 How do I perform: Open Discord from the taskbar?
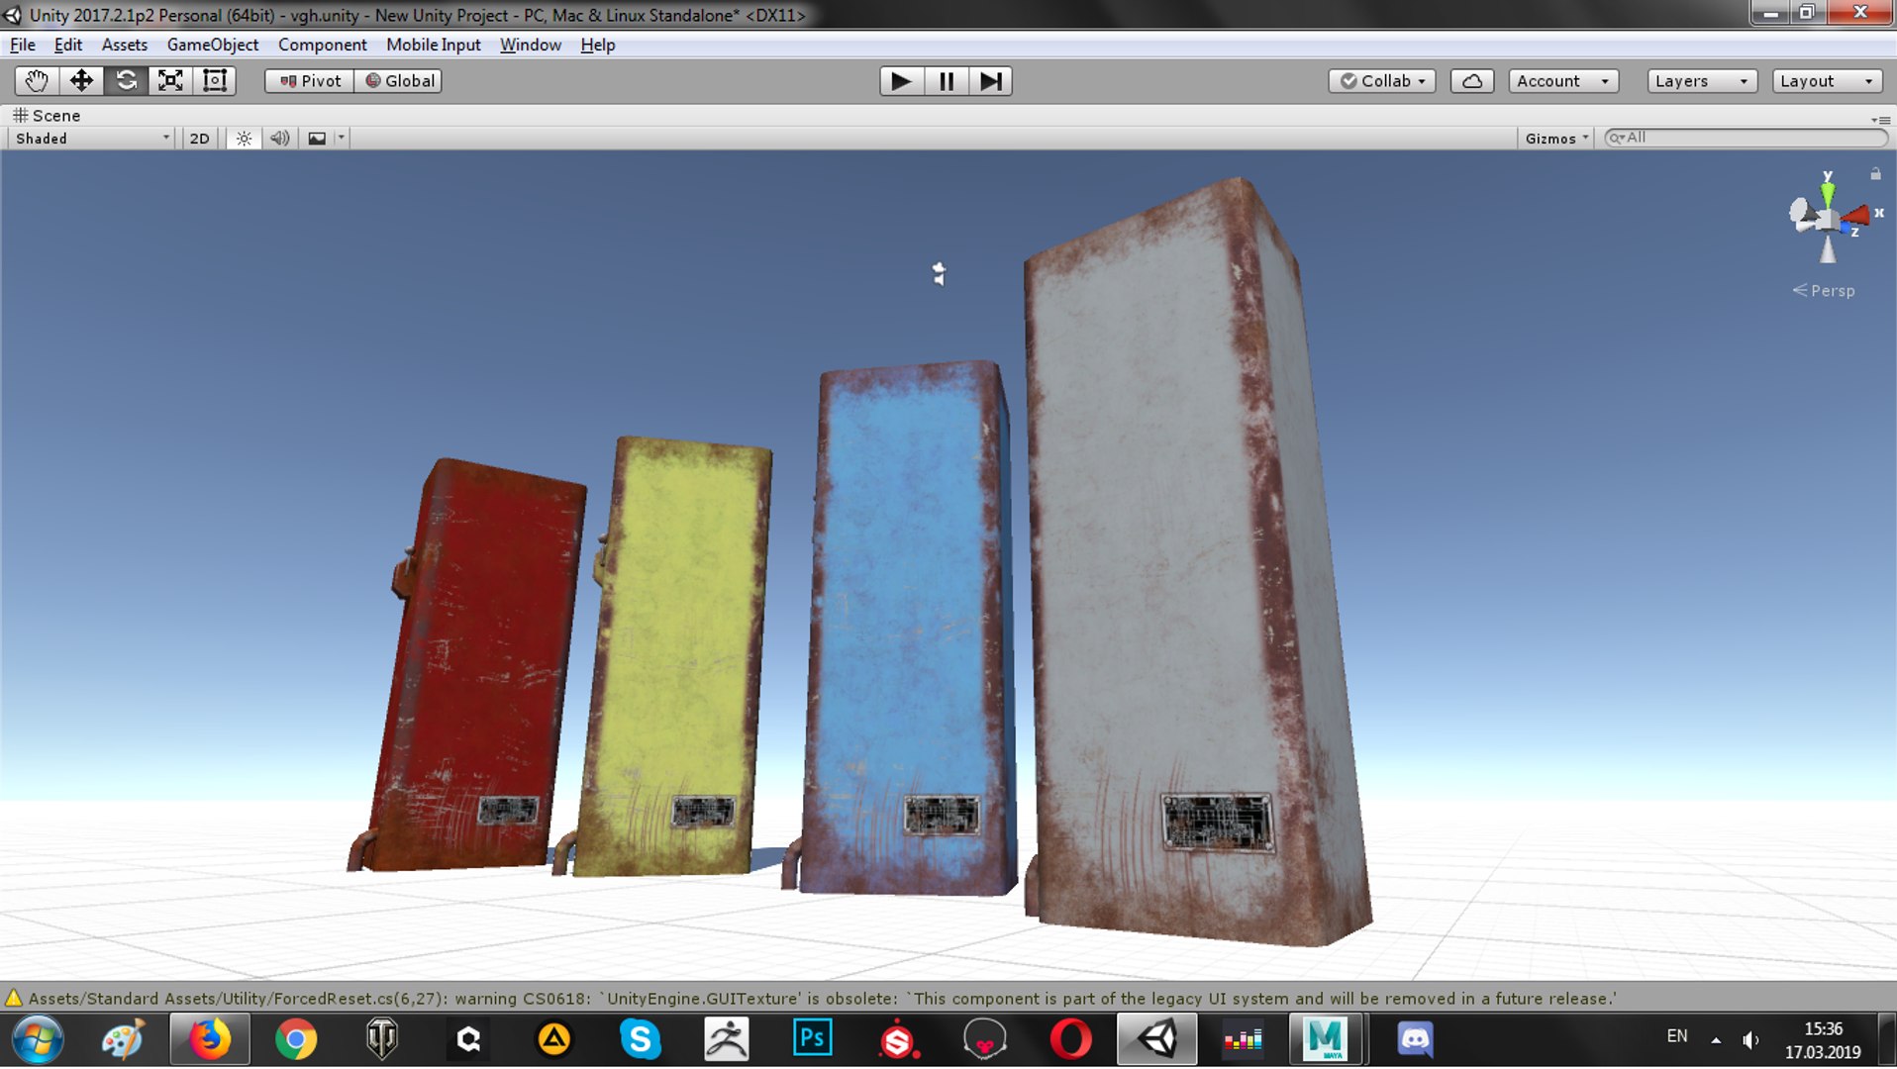[1415, 1039]
